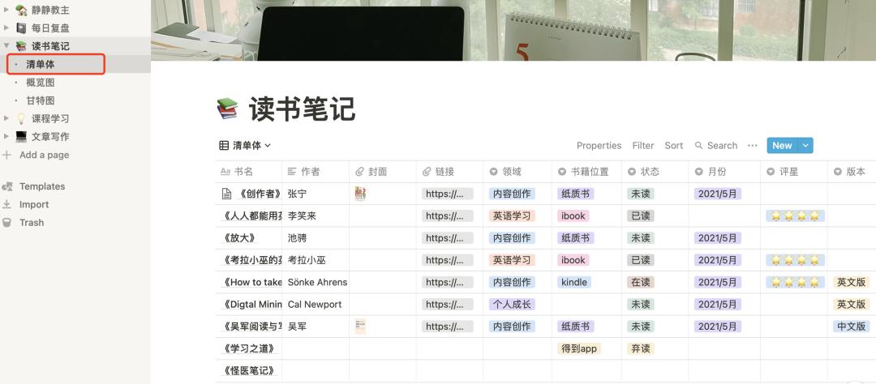Expand the 每日复盘 sidebar page
Image resolution: width=876 pixels, height=384 pixels.
(x=6, y=28)
